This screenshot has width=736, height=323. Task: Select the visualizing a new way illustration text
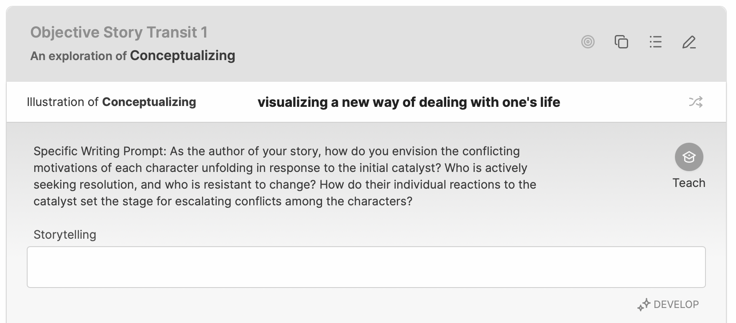click(x=409, y=102)
